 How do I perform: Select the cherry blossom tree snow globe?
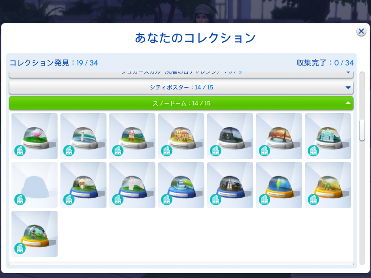tap(34, 136)
